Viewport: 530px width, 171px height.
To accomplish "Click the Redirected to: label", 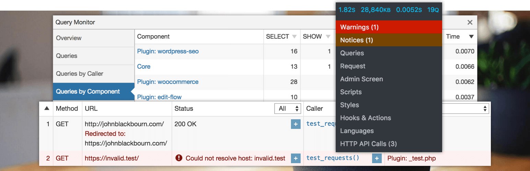I will [x=105, y=133].
